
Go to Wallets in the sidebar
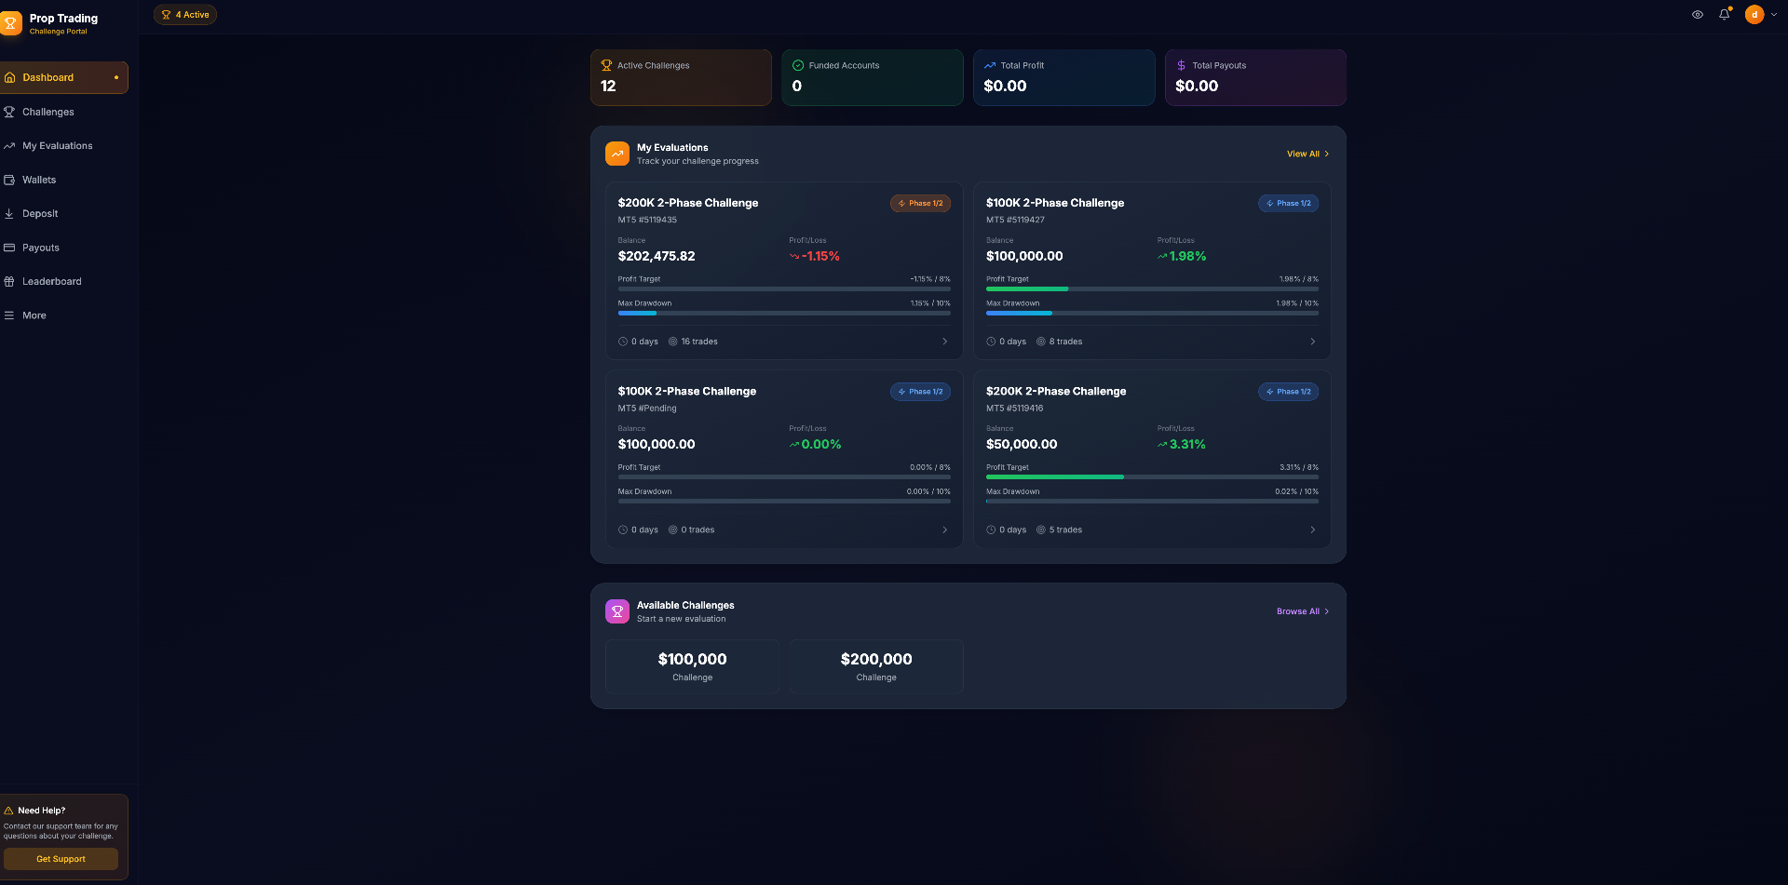39,180
